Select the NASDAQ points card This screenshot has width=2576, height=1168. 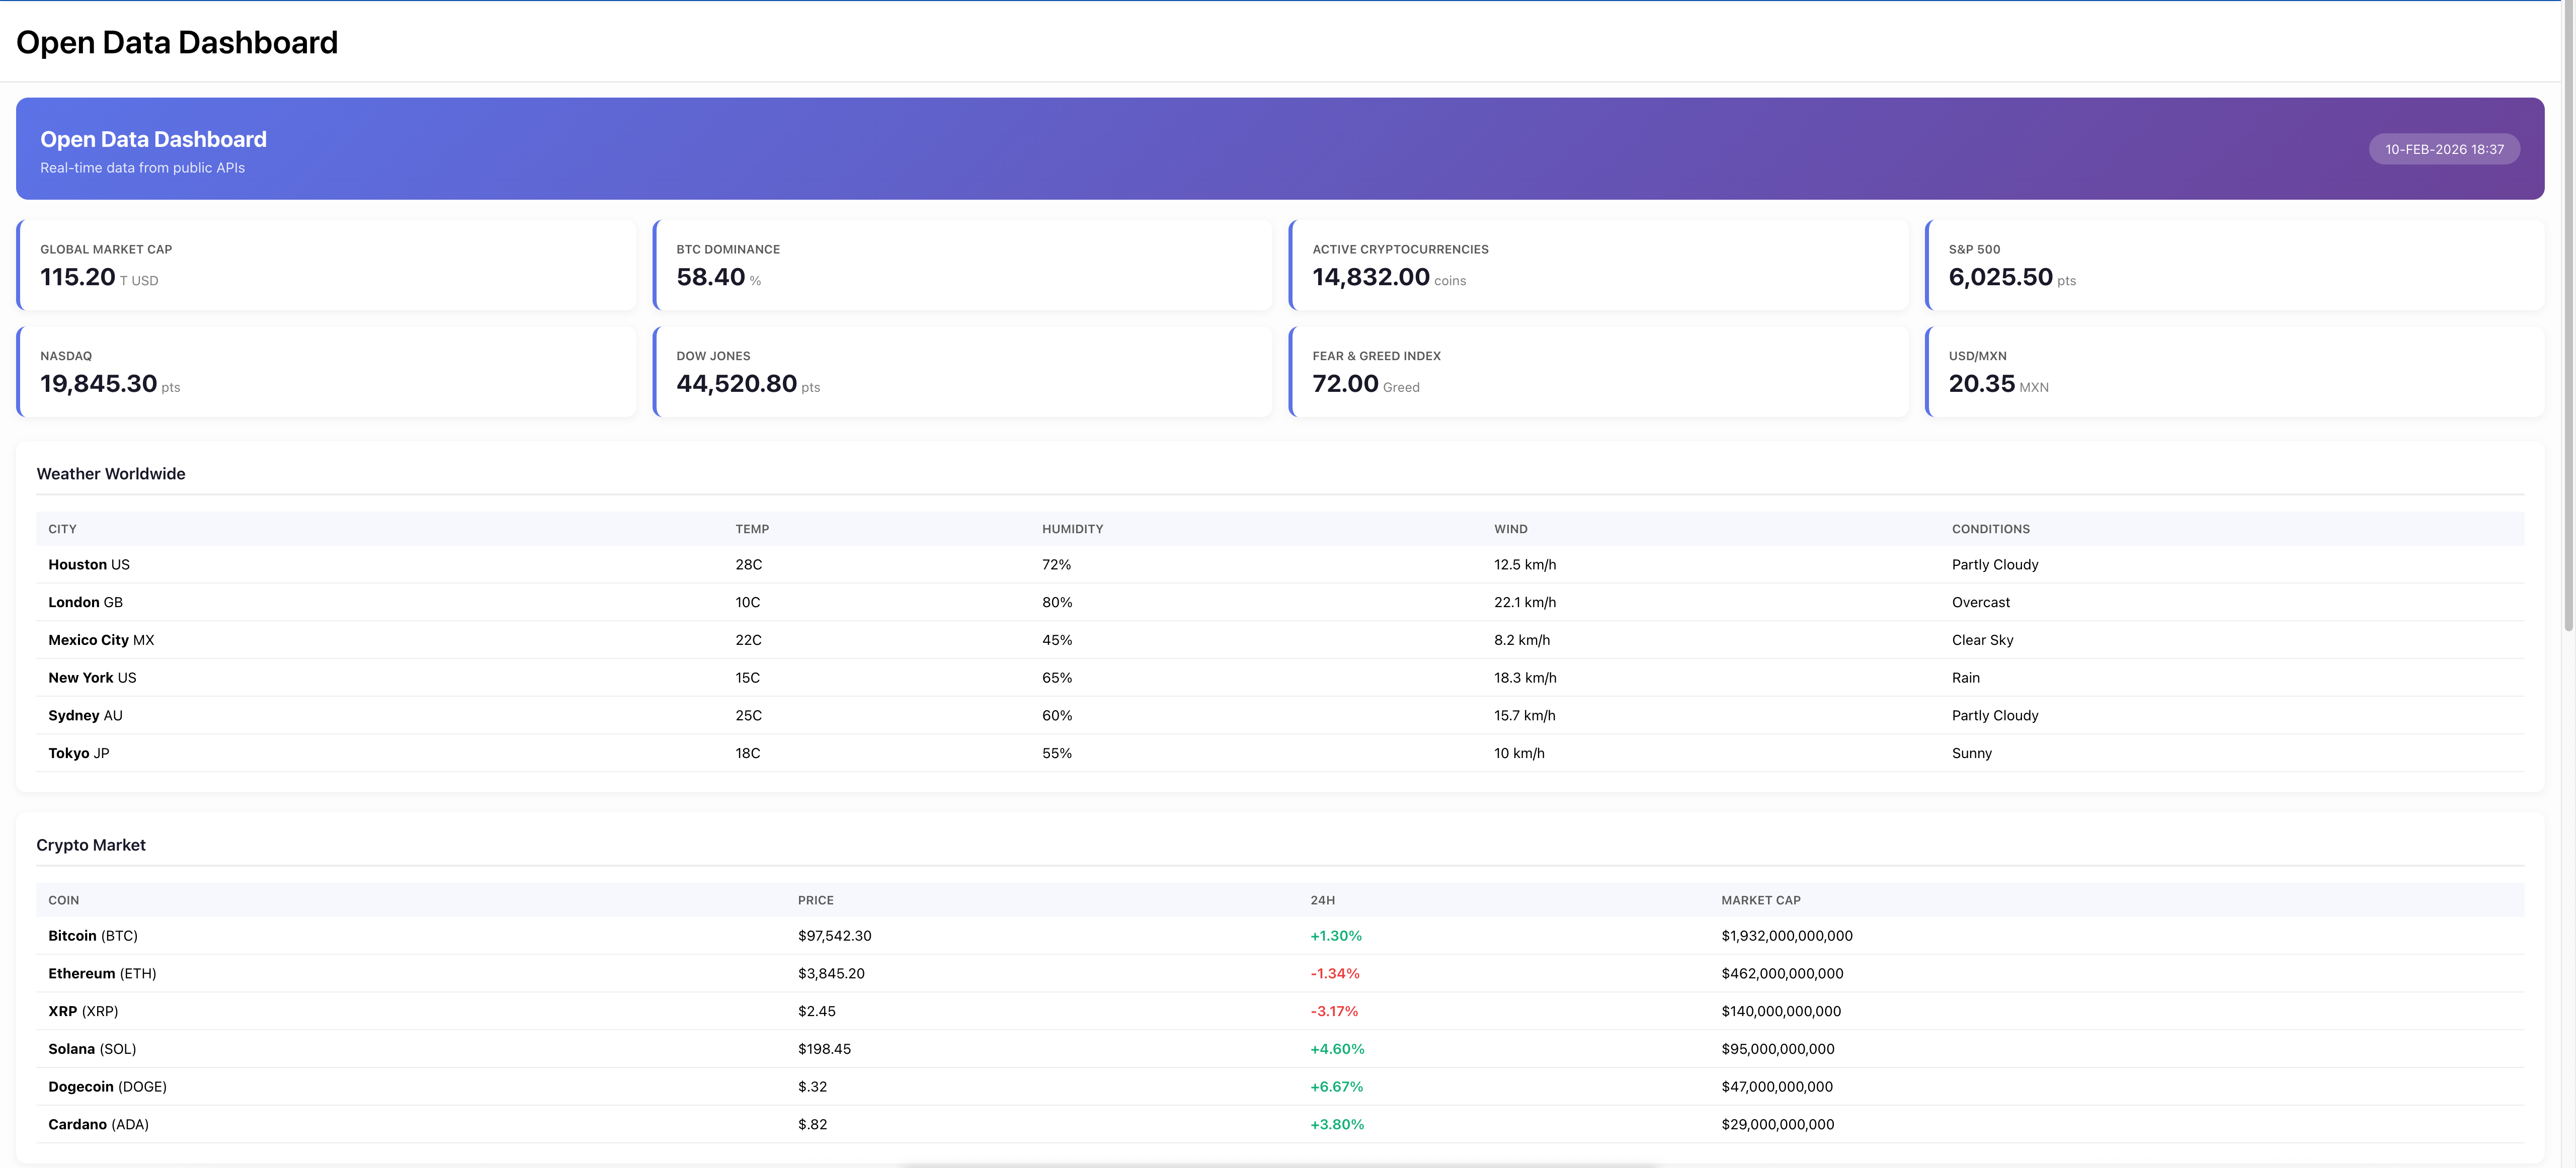pyautogui.click(x=326, y=372)
